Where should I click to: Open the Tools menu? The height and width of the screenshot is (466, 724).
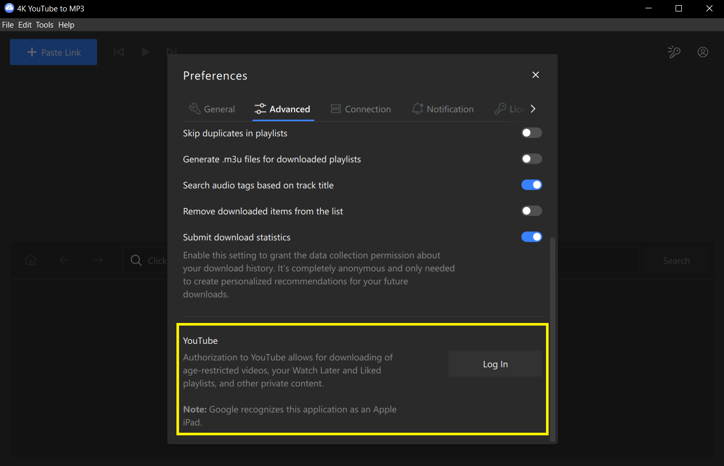45,24
